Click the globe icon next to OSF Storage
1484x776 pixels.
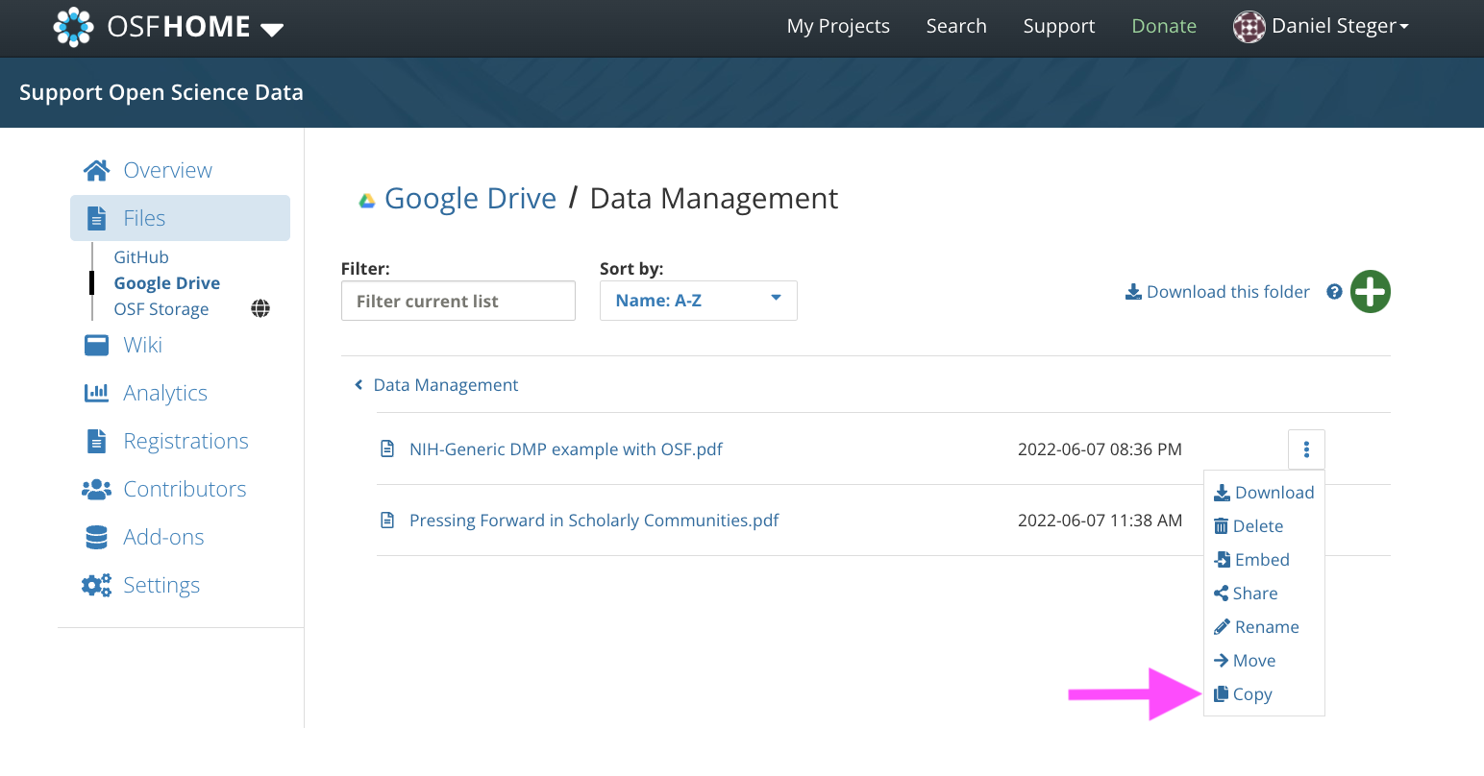(x=260, y=308)
